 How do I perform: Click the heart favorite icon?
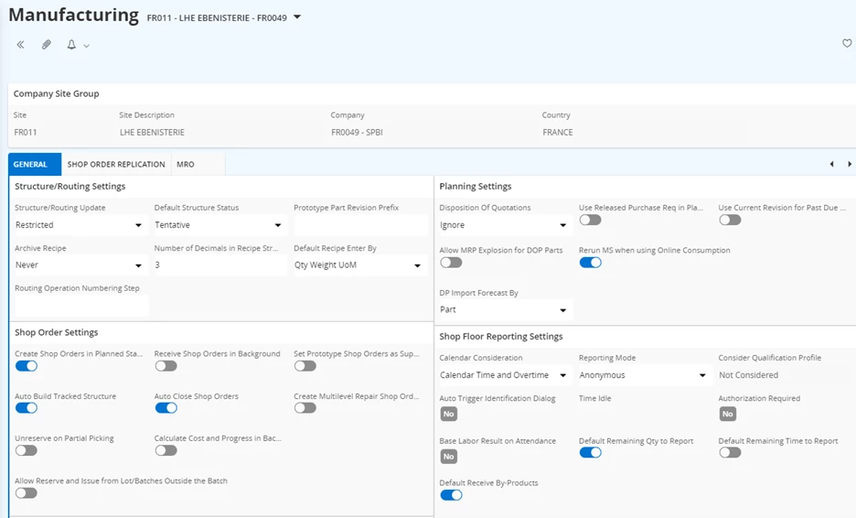(x=847, y=44)
